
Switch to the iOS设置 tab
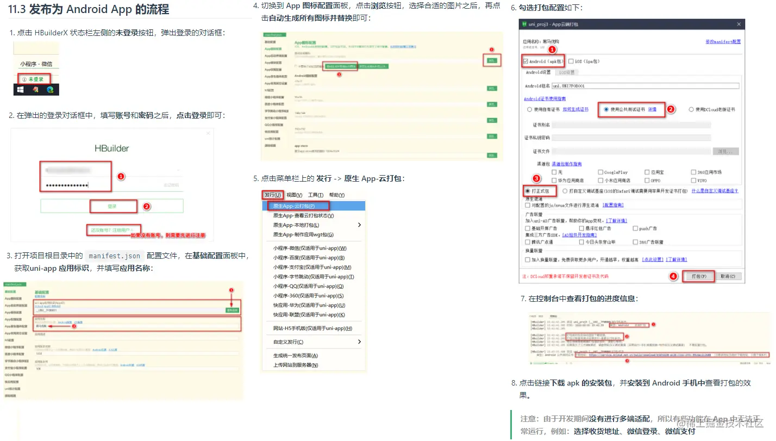pyautogui.click(x=566, y=72)
